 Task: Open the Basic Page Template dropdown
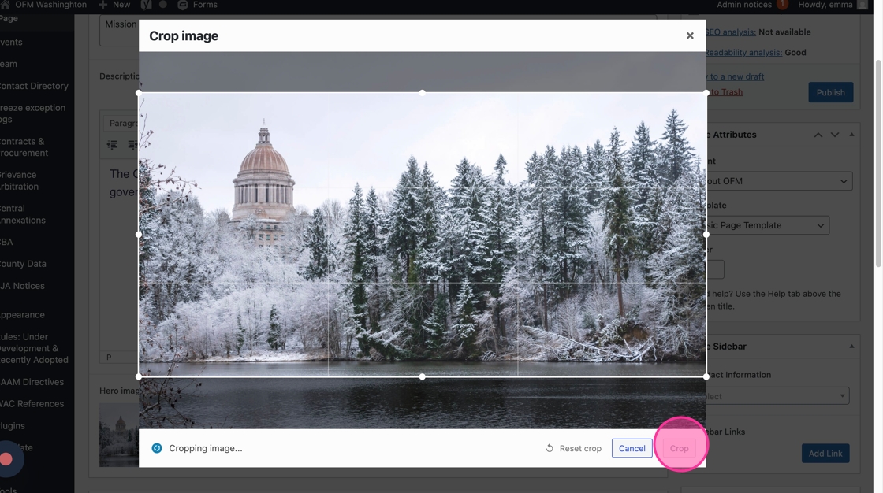click(767, 225)
